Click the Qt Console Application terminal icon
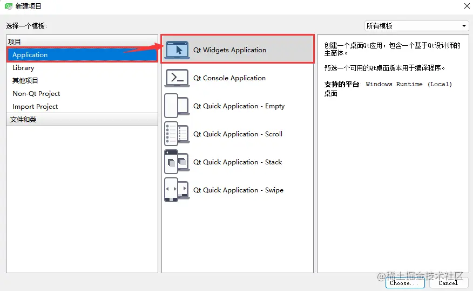Viewport: 473px width, 291px height. pos(177,78)
